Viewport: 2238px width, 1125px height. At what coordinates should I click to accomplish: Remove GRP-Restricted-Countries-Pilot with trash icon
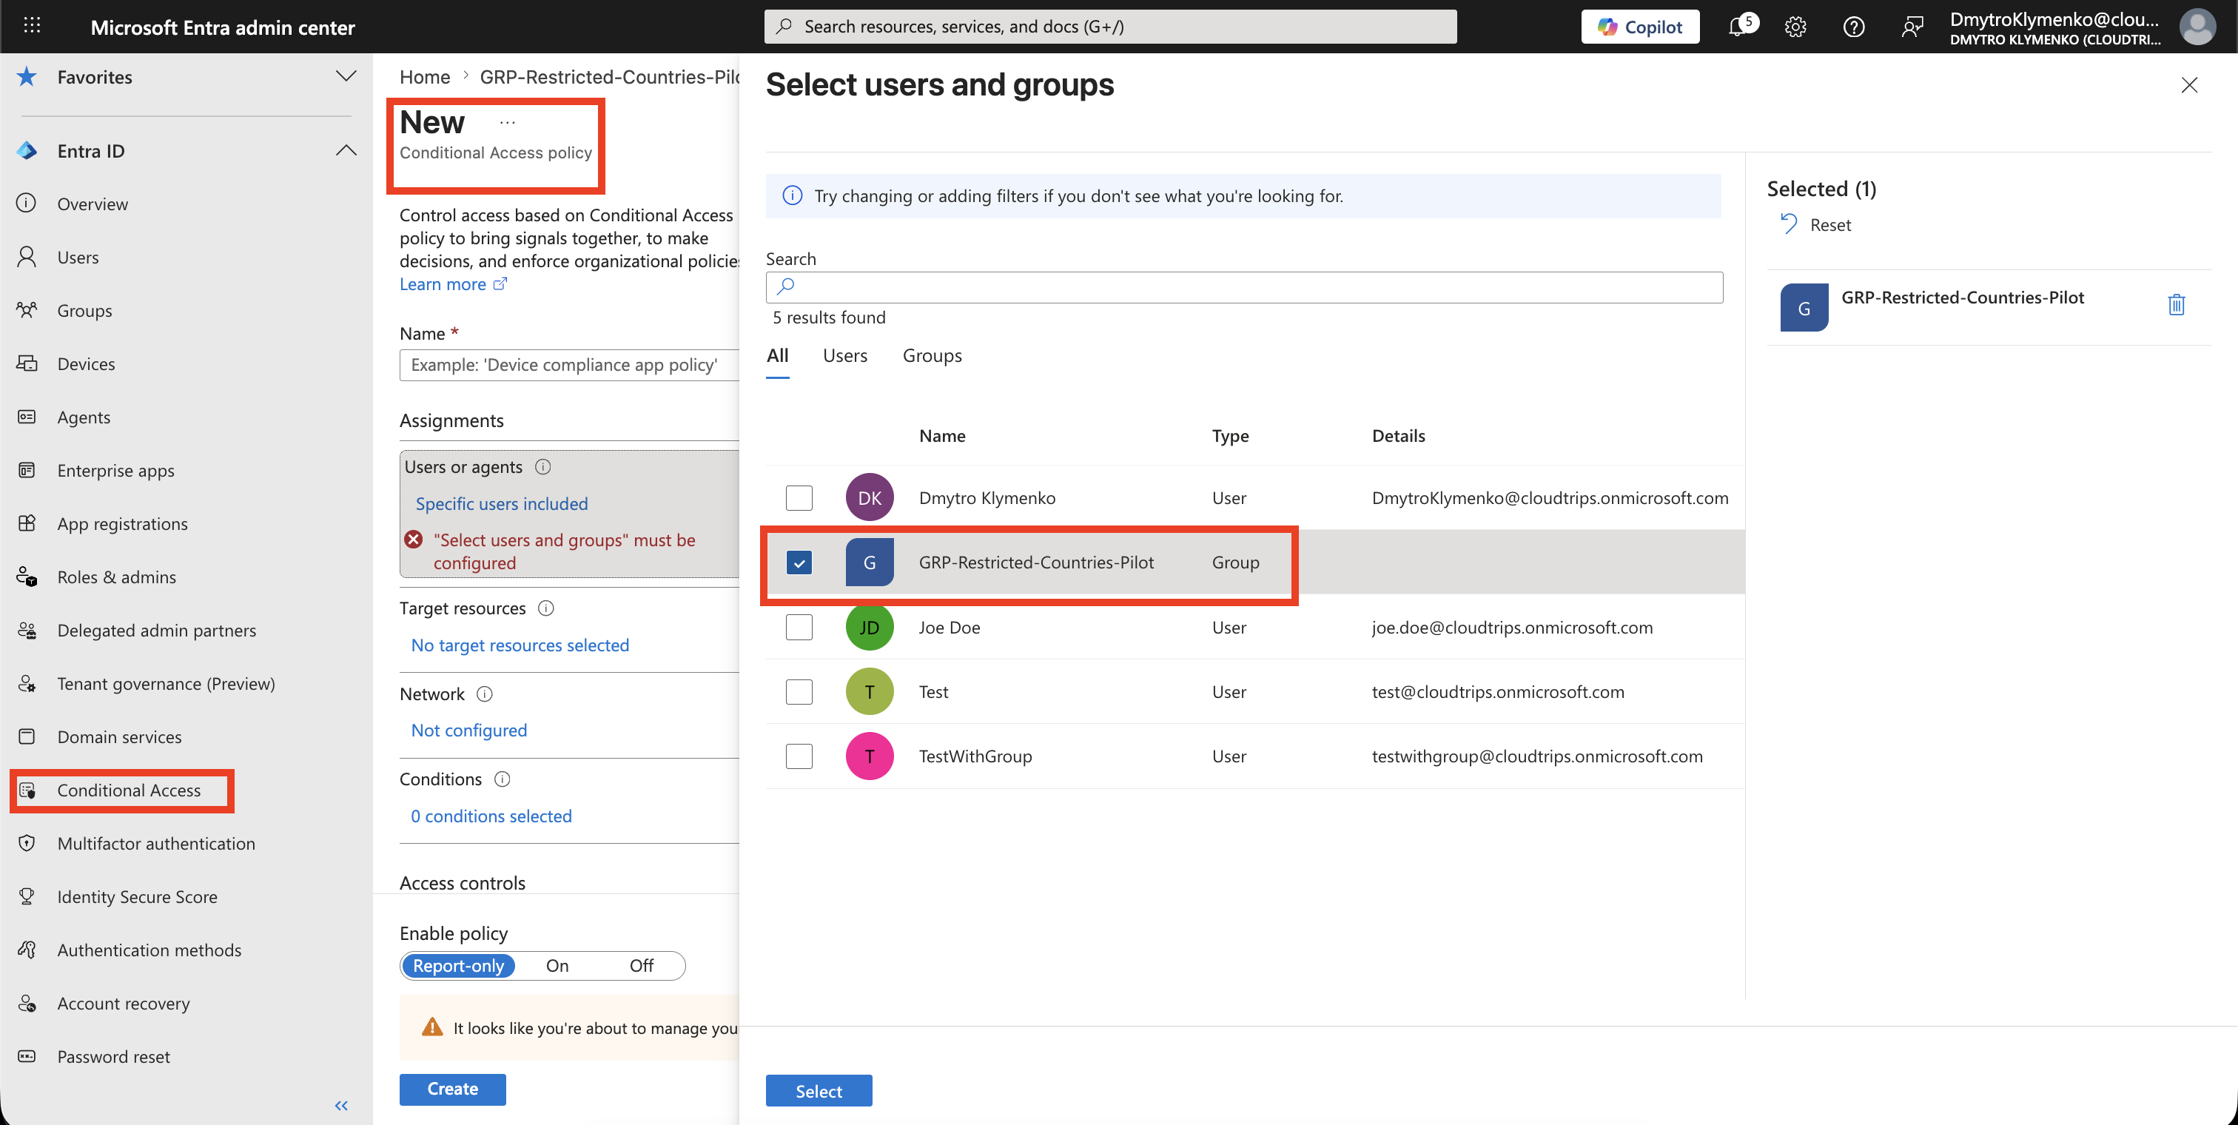(x=2177, y=305)
